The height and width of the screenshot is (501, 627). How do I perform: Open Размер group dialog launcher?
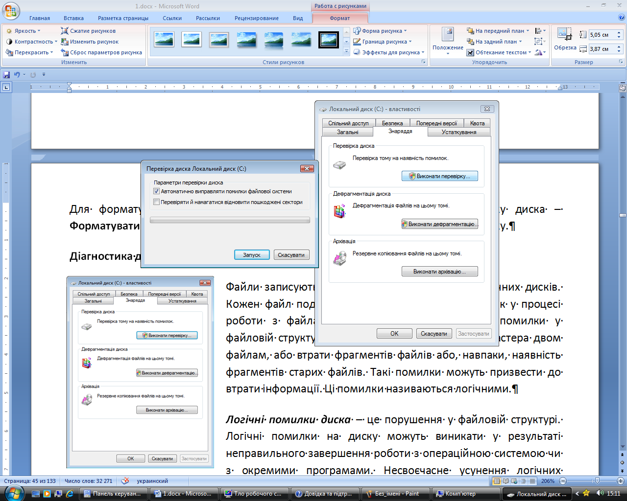pyautogui.click(x=621, y=62)
